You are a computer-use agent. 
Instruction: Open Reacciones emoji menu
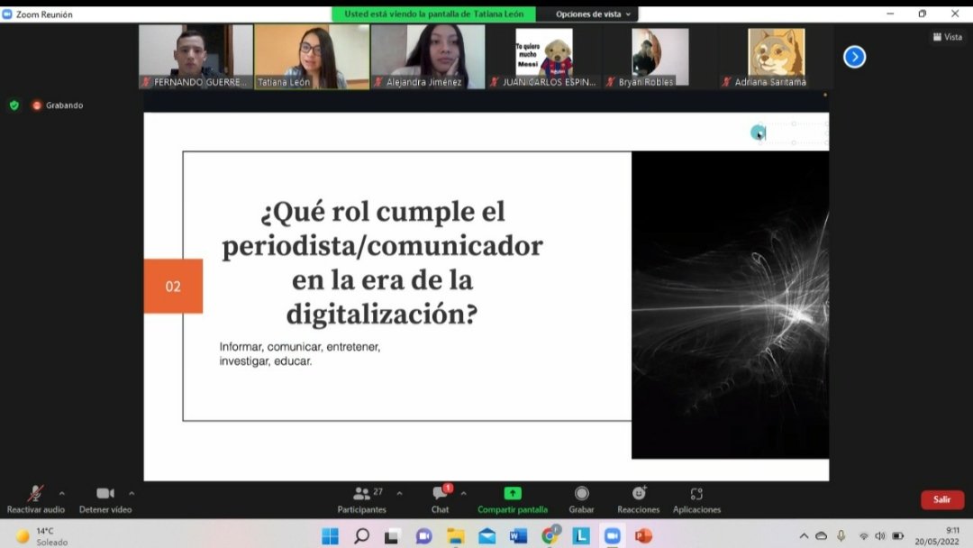coord(639,499)
